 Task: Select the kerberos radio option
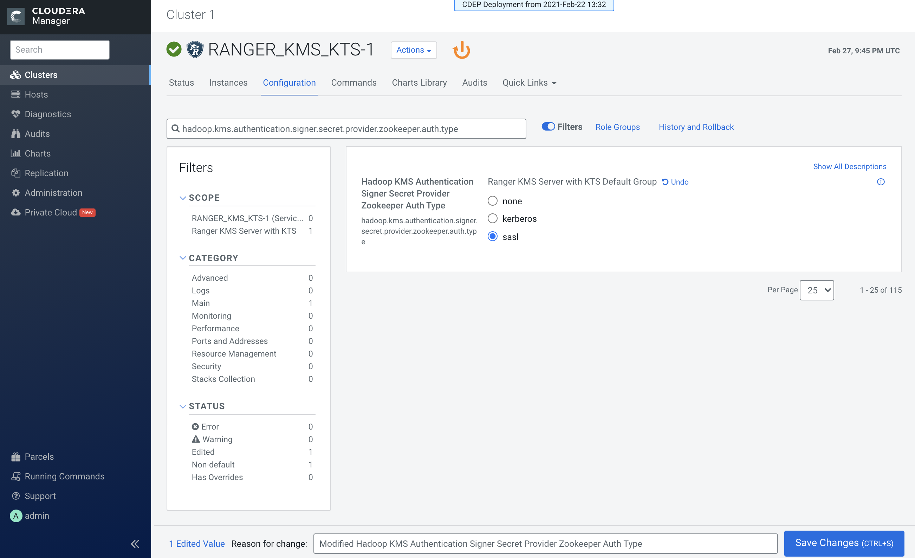coord(492,218)
